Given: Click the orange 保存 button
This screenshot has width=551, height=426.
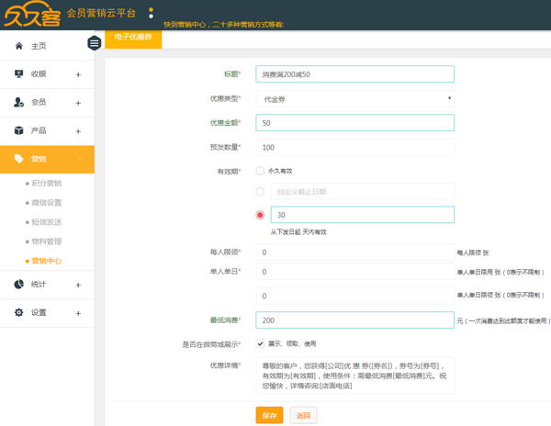Looking at the screenshot, I should [269, 415].
